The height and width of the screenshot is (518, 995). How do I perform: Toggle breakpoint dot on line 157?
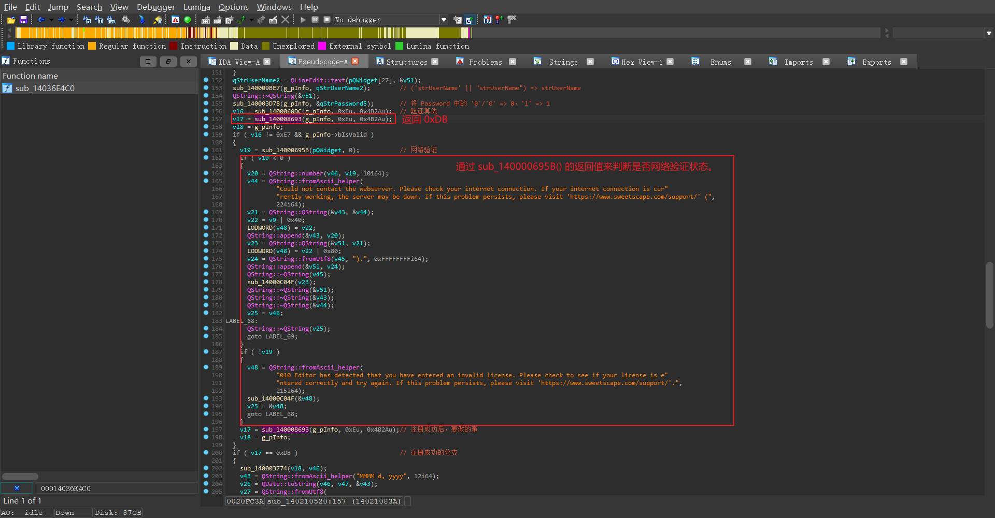[206, 119]
